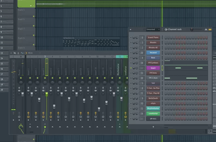Click mixer track number 20 beside Vocaloid

coord(142,53)
